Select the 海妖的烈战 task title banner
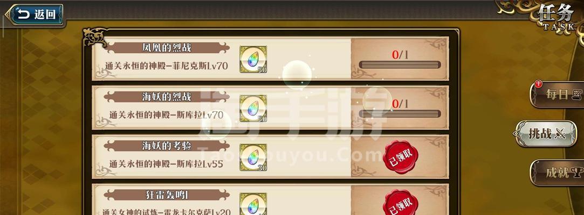This screenshot has height=215, width=584. [x=167, y=97]
